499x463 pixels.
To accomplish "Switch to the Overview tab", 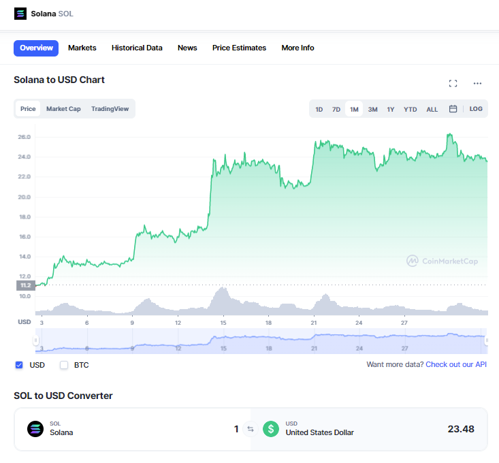I will pos(36,48).
